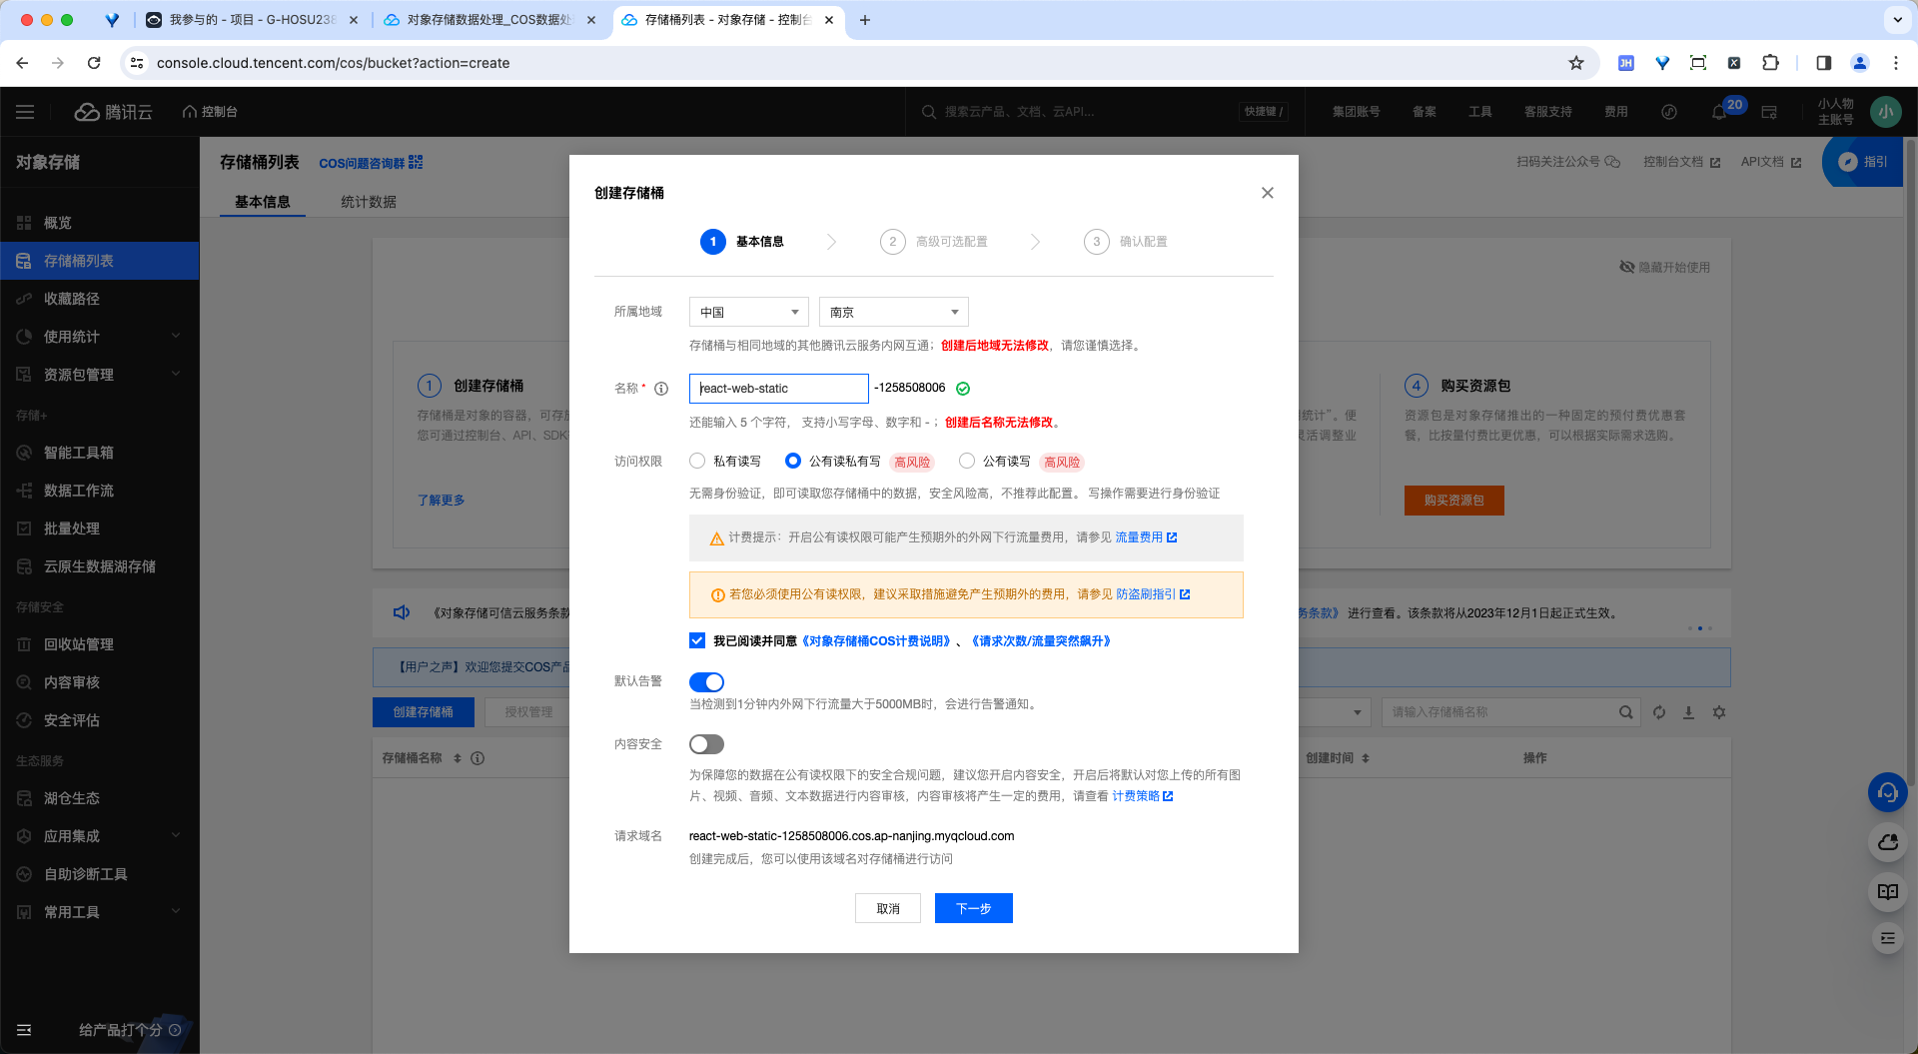Open 集团账号 menu
The image size is (1918, 1054).
coord(1356,112)
